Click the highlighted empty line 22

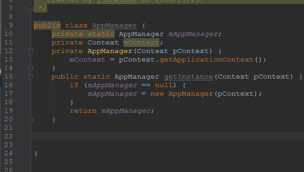[167, 137]
